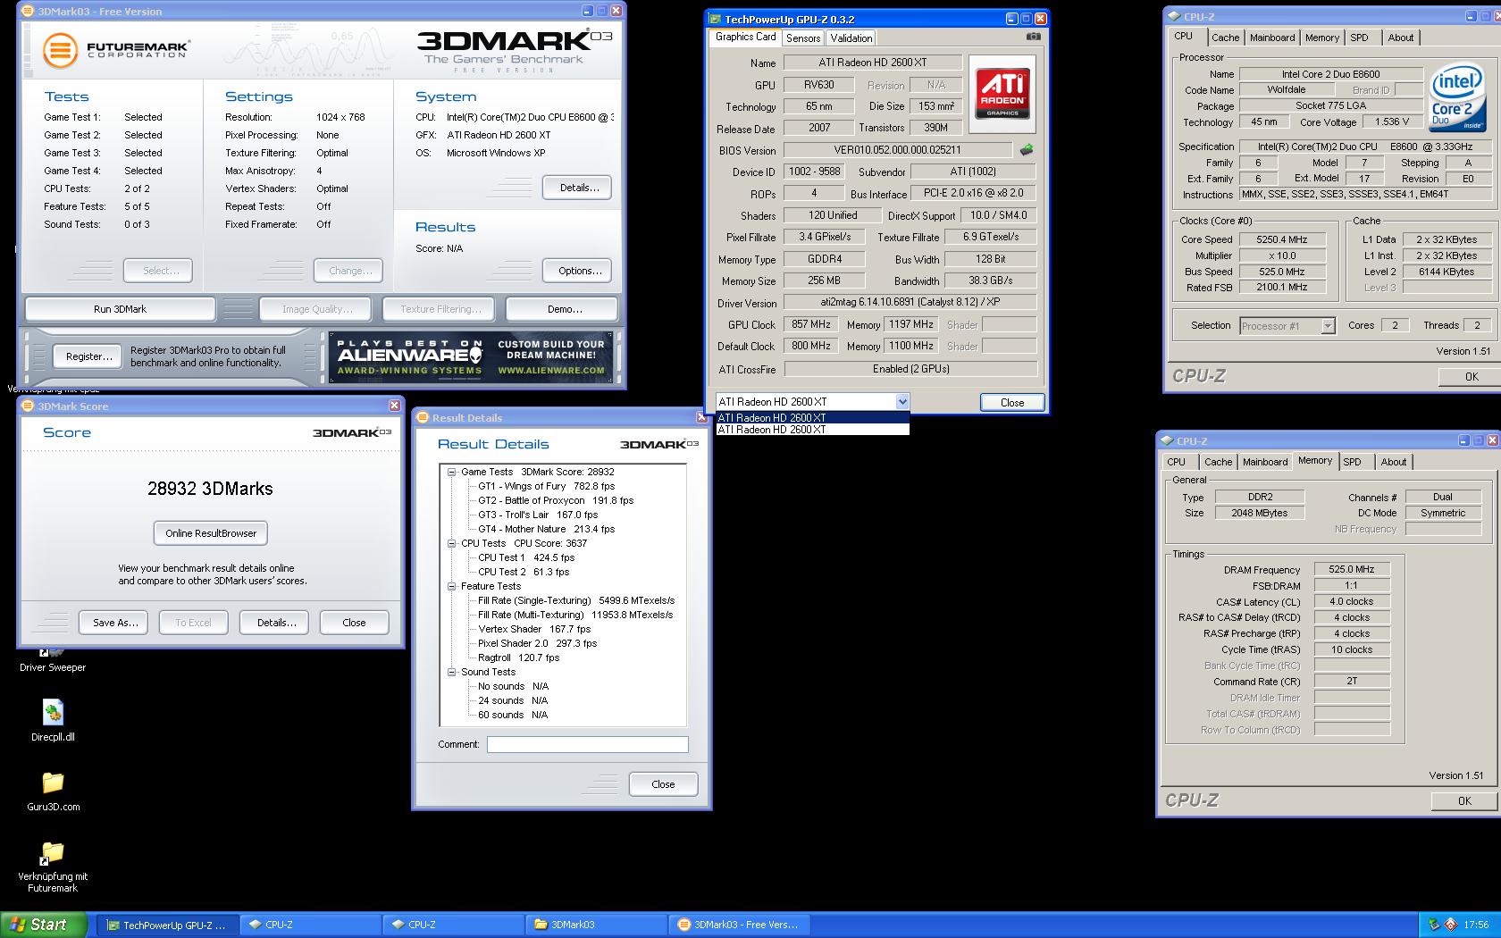Click OK in the lower CPU-Z Memory window
Screen dimensions: 1501x938
coord(1464,801)
